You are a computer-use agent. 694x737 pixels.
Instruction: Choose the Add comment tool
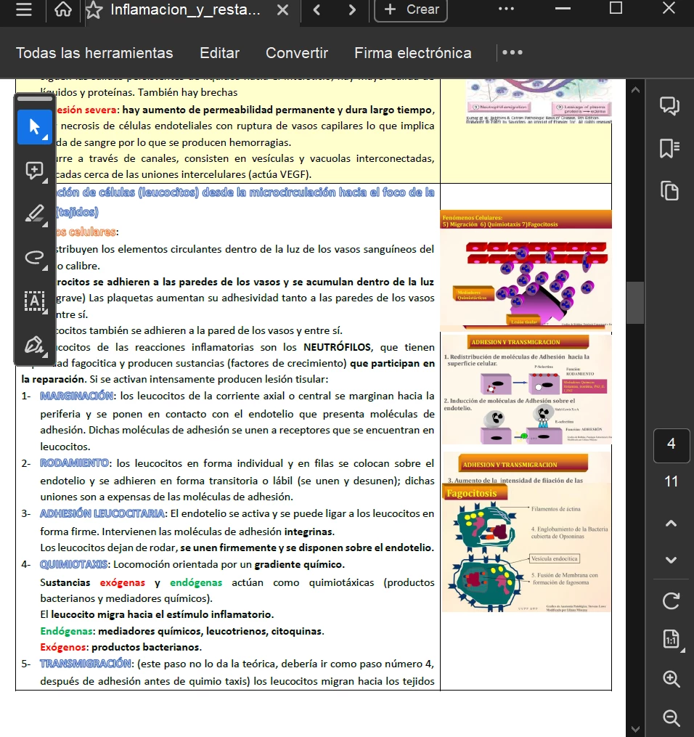click(x=35, y=171)
